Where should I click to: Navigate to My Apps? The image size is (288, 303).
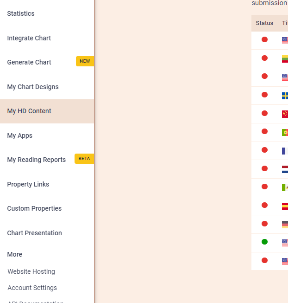pos(19,135)
